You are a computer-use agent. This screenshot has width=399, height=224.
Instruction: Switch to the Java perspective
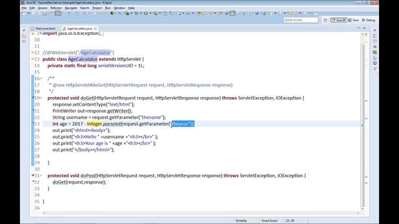coord(353,20)
